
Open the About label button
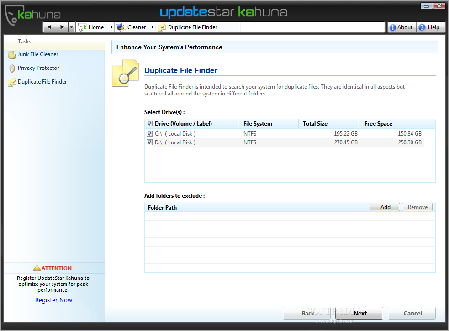coord(405,27)
